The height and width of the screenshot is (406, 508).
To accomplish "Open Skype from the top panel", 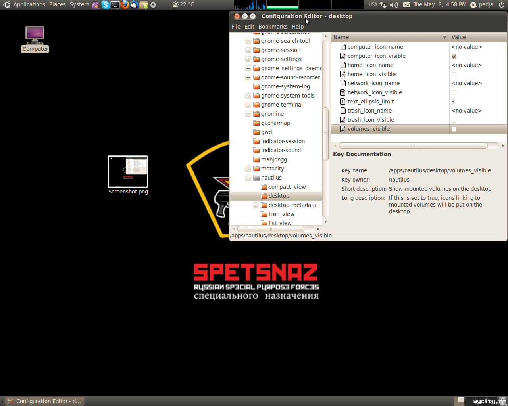I will click(x=105, y=5).
